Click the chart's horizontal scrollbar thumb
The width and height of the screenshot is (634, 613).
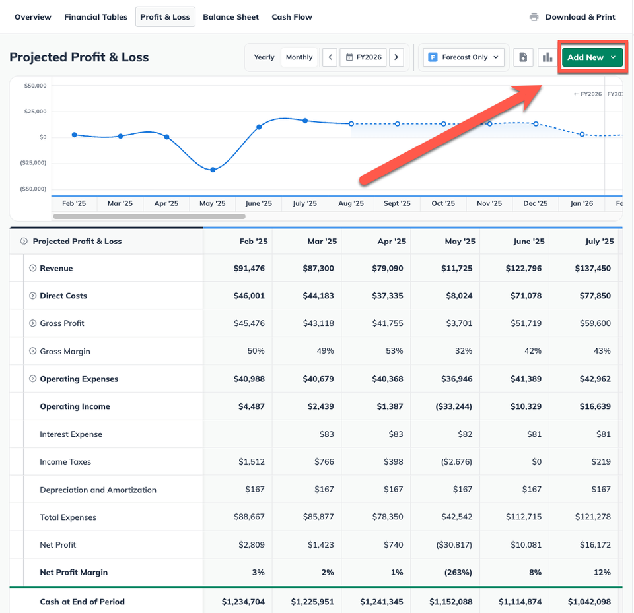pos(149,216)
